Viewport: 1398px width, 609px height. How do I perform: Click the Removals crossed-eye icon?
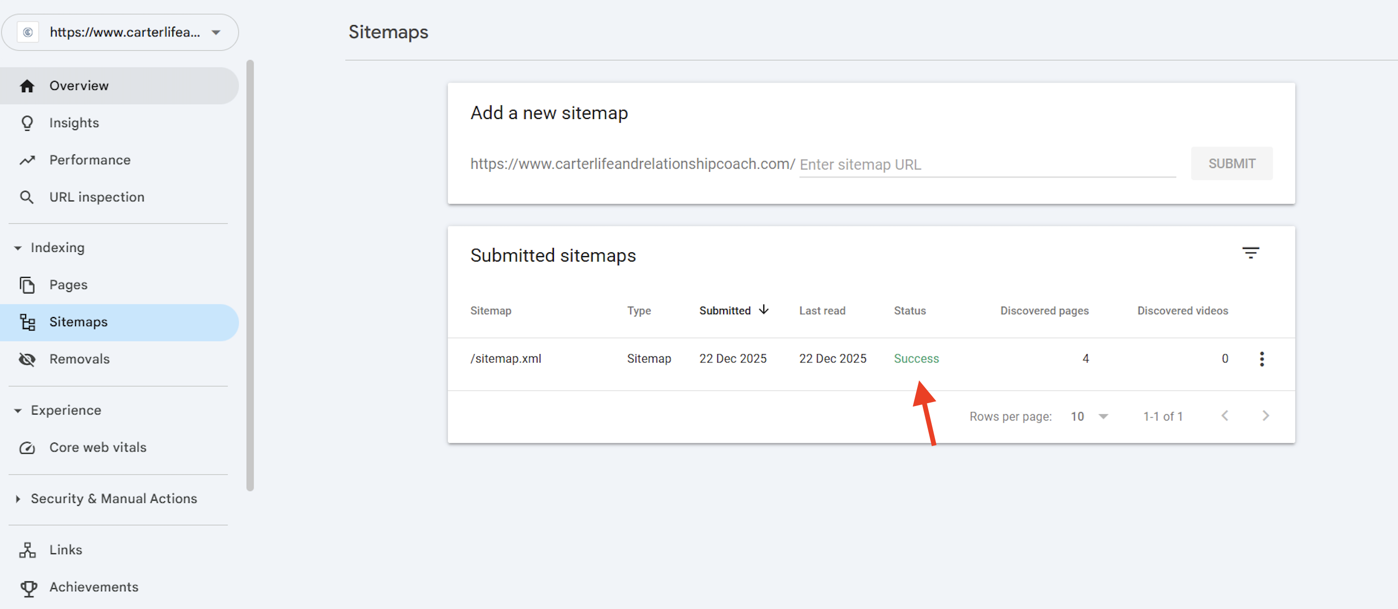point(27,359)
